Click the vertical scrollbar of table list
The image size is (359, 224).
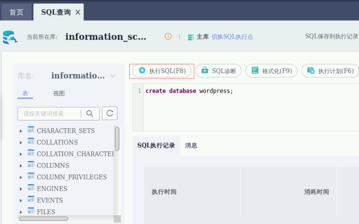pos(117,139)
